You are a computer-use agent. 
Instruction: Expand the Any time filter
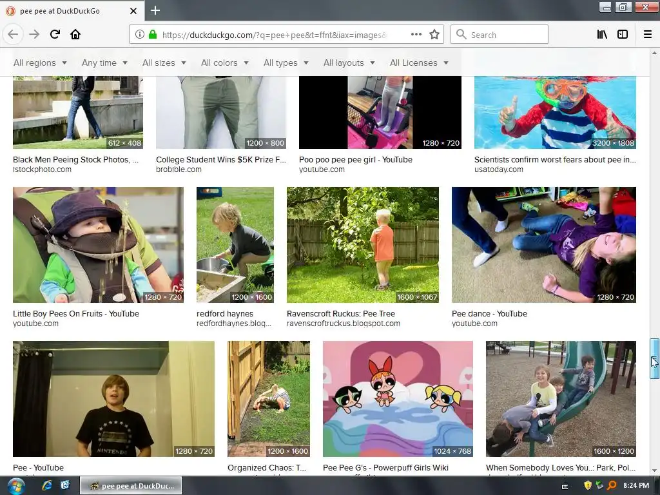point(104,63)
